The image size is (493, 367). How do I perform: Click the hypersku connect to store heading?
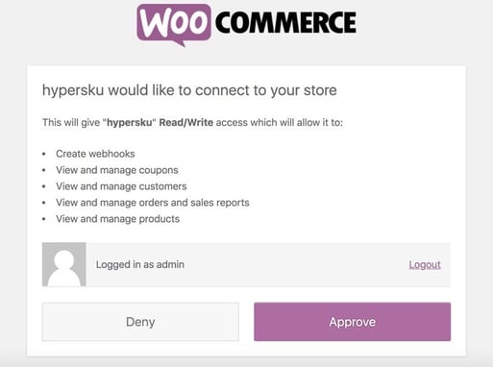coord(189,90)
